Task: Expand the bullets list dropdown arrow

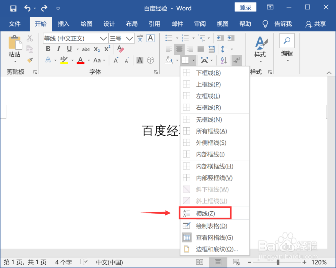Action: coord(177,38)
